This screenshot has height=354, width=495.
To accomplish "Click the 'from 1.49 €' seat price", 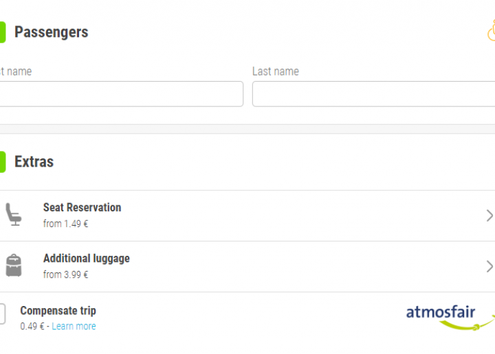I will click(65, 224).
